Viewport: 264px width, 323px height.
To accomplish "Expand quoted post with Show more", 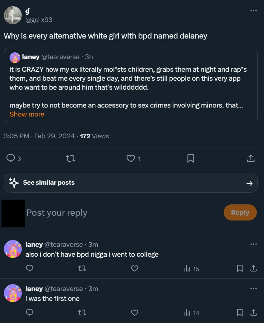I will tap(27, 114).
